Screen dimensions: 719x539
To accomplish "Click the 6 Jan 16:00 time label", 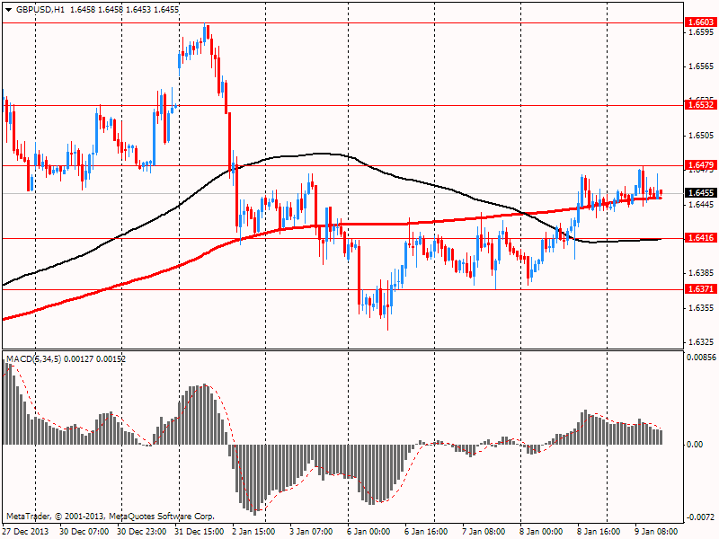I will 426,532.
